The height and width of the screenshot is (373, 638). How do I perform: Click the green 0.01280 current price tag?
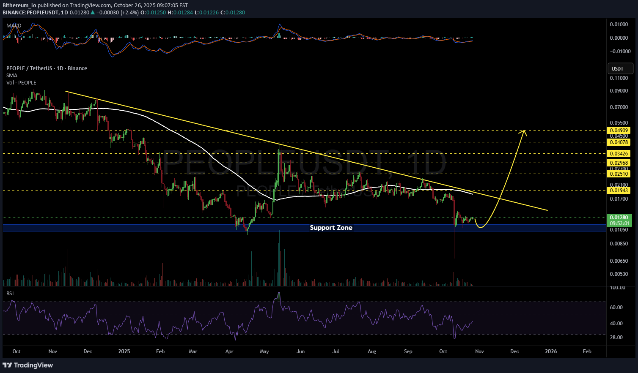click(x=619, y=218)
